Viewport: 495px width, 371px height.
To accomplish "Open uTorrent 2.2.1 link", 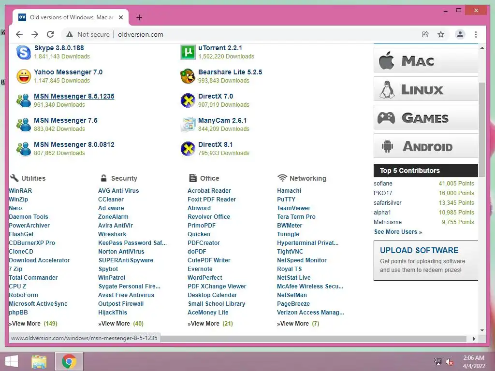I will coord(220,48).
